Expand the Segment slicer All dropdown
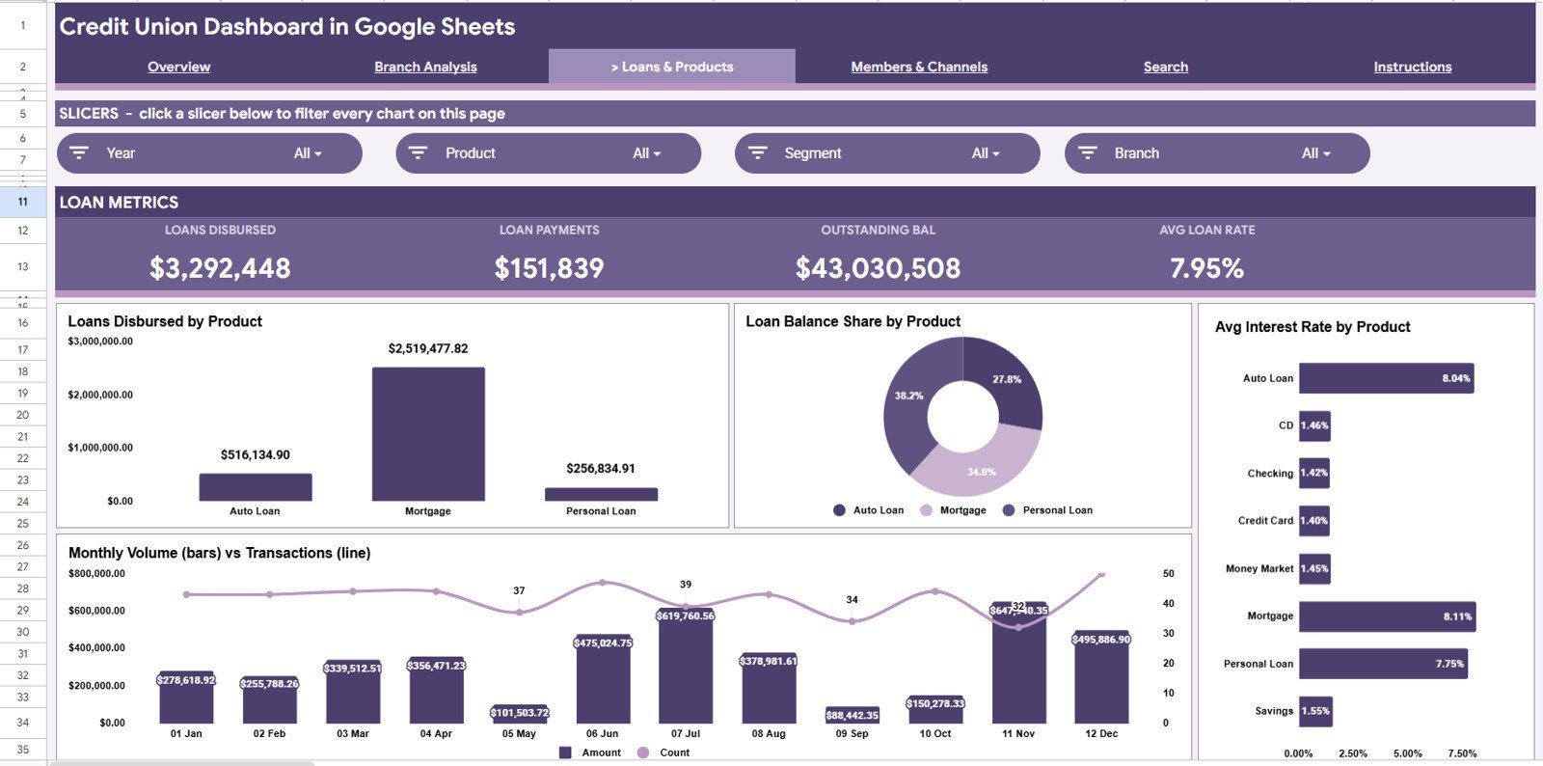 tap(986, 153)
